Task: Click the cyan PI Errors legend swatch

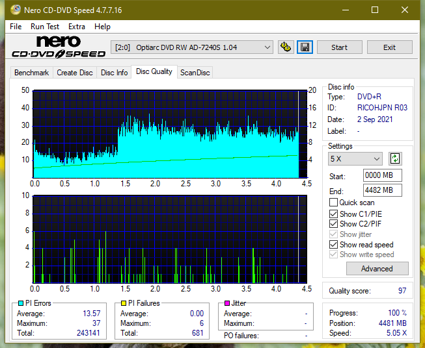Action: click(x=21, y=303)
